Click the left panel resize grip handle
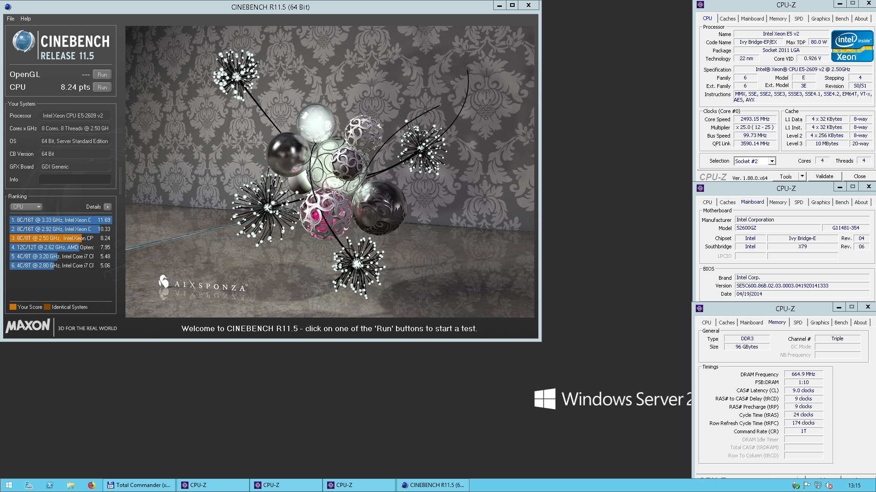This screenshot has width=876, height=492. (120, 180)
